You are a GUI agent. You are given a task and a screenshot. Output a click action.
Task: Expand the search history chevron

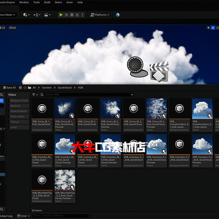132,95
